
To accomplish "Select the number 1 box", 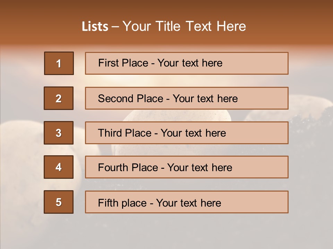I will pos(59,63).
